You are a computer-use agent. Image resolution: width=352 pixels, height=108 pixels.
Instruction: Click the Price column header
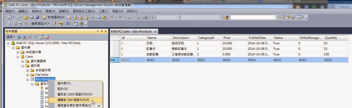coord(234,38)
